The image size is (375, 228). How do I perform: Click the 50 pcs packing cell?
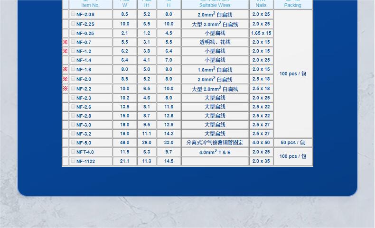(x=293, y=143)
